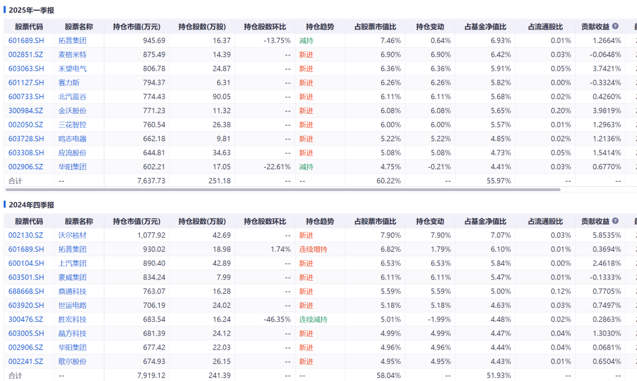The width and height of the screenshot is (637, 381).
Task: Click 持仓市值(万元) column header in 2025年一季报
Action: pos(136,27)
